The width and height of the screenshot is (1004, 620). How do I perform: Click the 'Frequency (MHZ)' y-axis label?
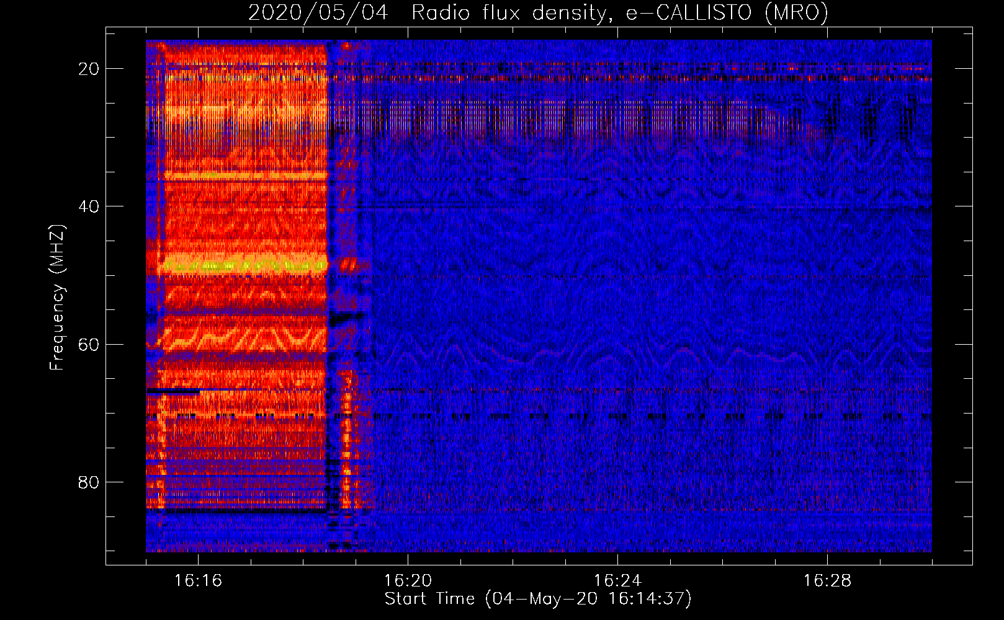[x=57, y=298]
